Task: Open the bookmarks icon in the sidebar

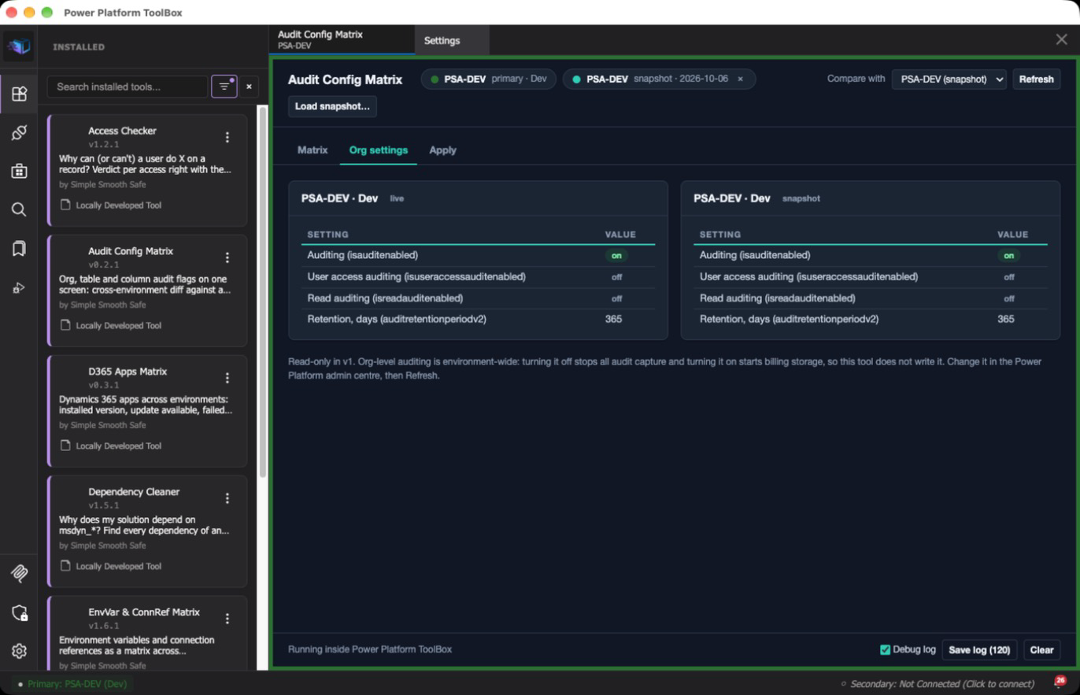Action: (x=19, y=249)
